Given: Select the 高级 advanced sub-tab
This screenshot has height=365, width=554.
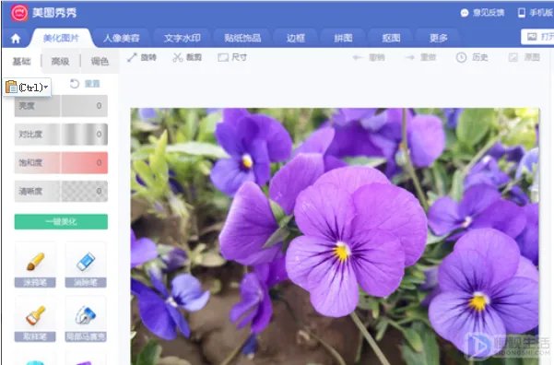Looking at the screenshot, I should 61,62.
